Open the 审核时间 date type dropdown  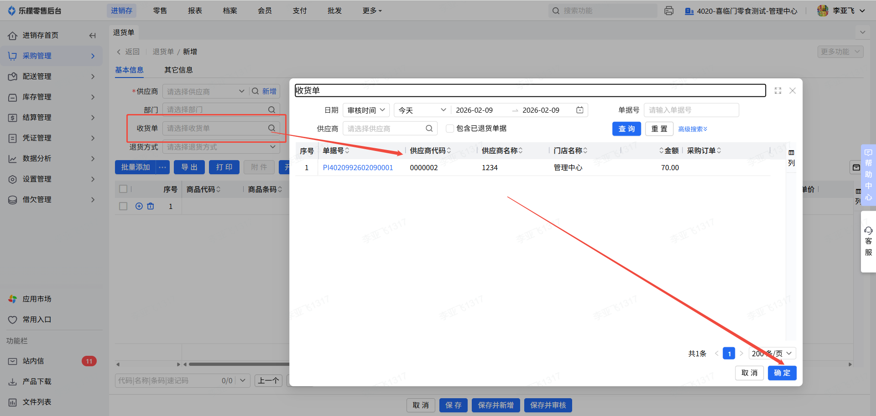point(366,110)
